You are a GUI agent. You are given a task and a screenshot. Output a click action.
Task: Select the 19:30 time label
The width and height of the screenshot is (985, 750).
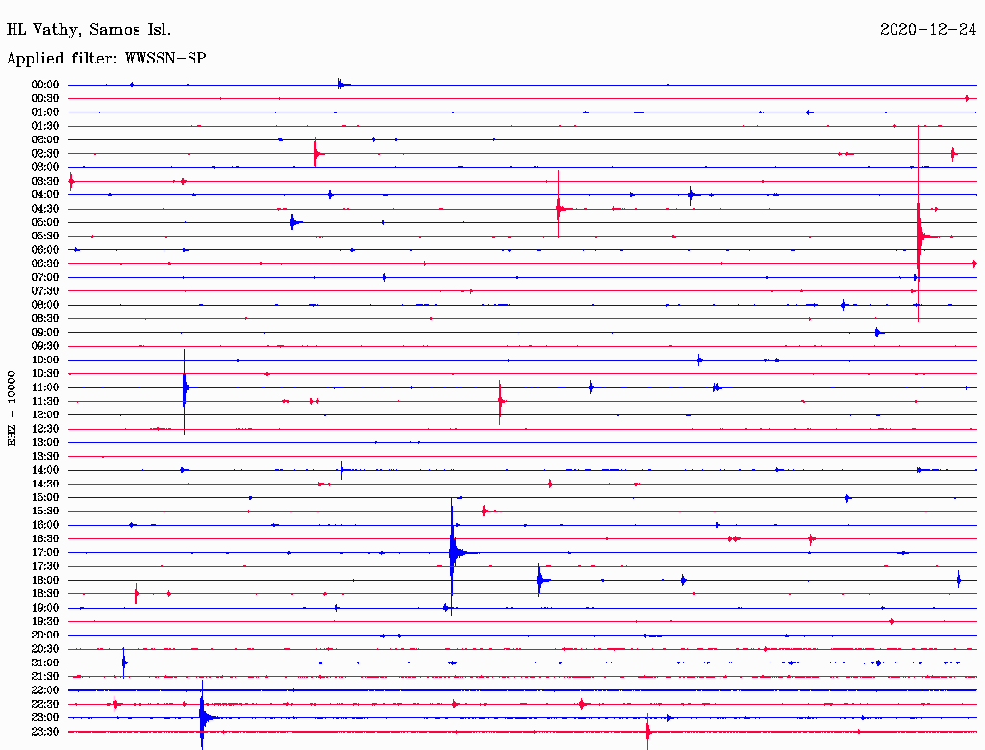tap(45, 622)
